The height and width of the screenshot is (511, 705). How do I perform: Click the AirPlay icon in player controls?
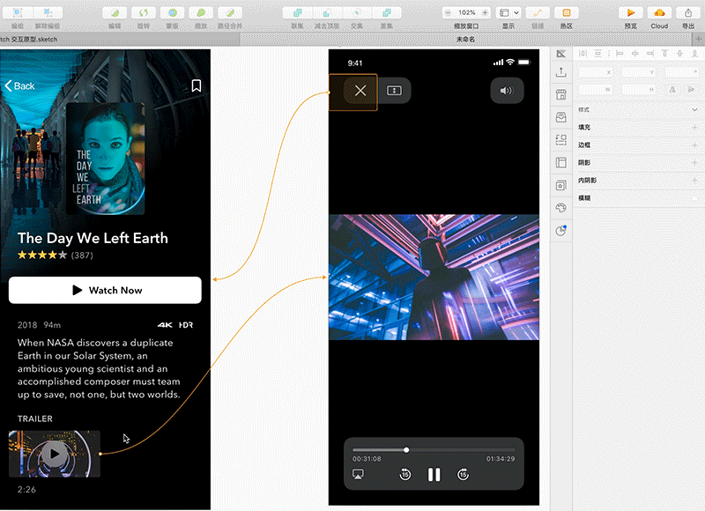(x=359, y=474)
